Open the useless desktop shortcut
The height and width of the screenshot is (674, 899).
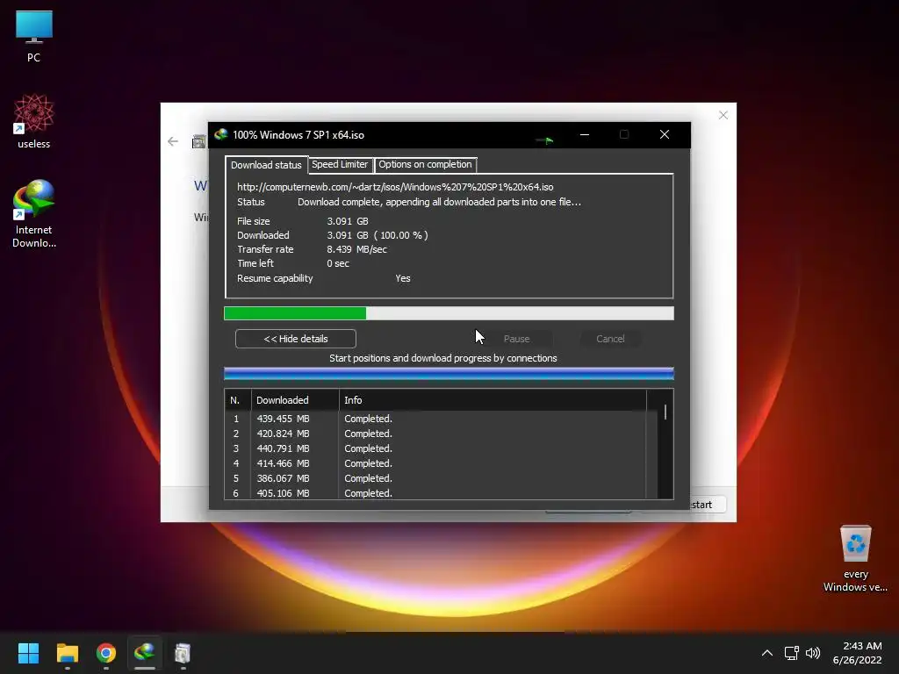pos(34,121)
